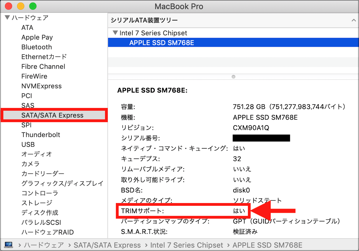Open グラフィックス/ディスプレイ section

point(62,184)
